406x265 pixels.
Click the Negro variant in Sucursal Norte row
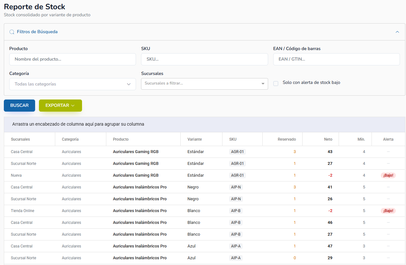(x=193, y=199)
